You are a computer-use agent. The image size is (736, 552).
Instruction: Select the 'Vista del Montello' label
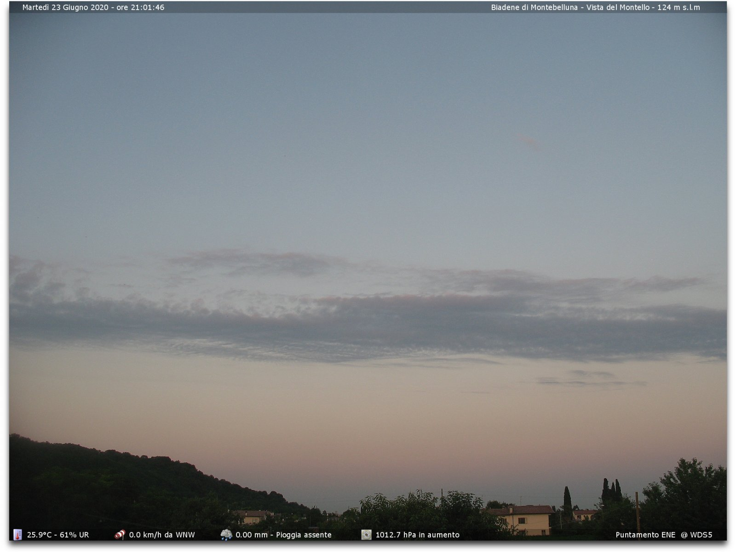point(618,7)
